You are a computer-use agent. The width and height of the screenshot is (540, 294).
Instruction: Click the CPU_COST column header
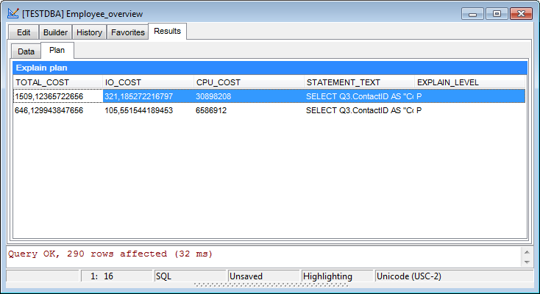pos(248,82)
